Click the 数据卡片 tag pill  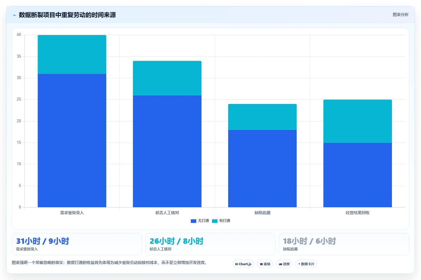306,264
